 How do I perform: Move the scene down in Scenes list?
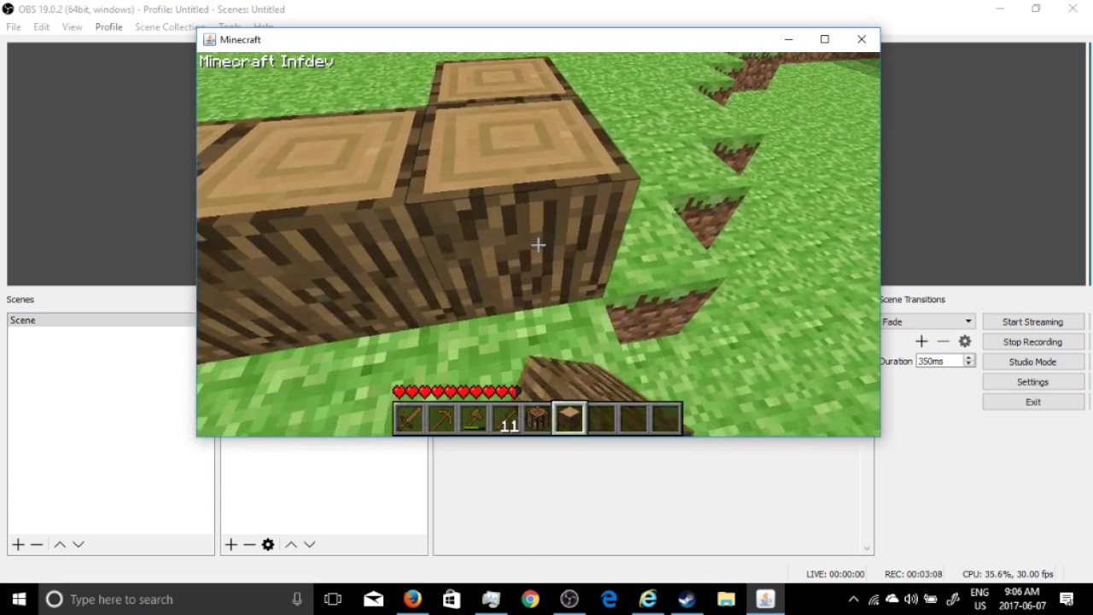79,544
